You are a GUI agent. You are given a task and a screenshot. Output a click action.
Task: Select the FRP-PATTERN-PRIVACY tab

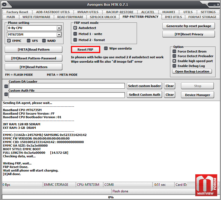click(140, 17)
